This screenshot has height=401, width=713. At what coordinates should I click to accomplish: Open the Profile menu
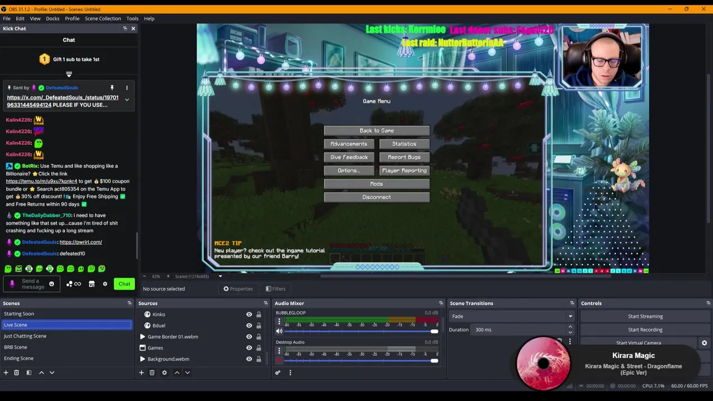click(72, 18)
